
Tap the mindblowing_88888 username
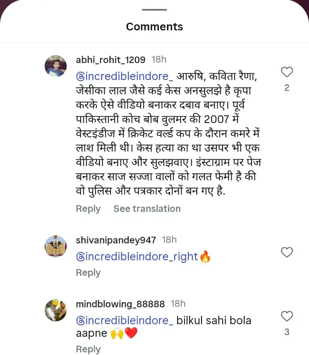coord(120,304)
